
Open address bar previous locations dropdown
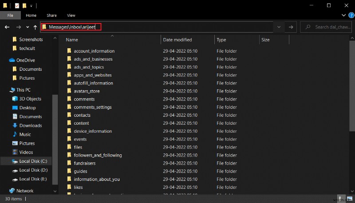point(279,27)
